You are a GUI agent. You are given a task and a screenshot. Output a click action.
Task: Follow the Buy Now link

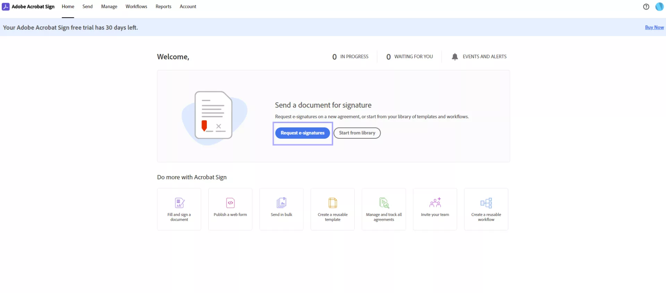coord(654,27)
